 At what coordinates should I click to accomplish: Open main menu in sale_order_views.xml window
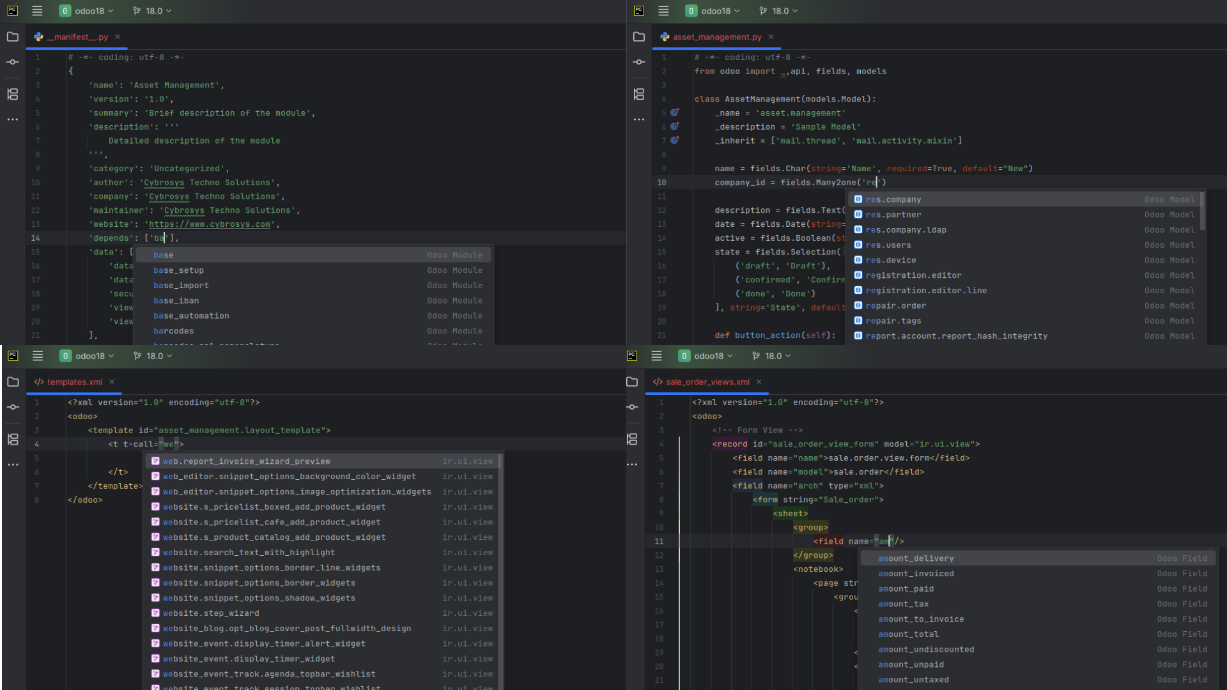click(x=656, y=356)
